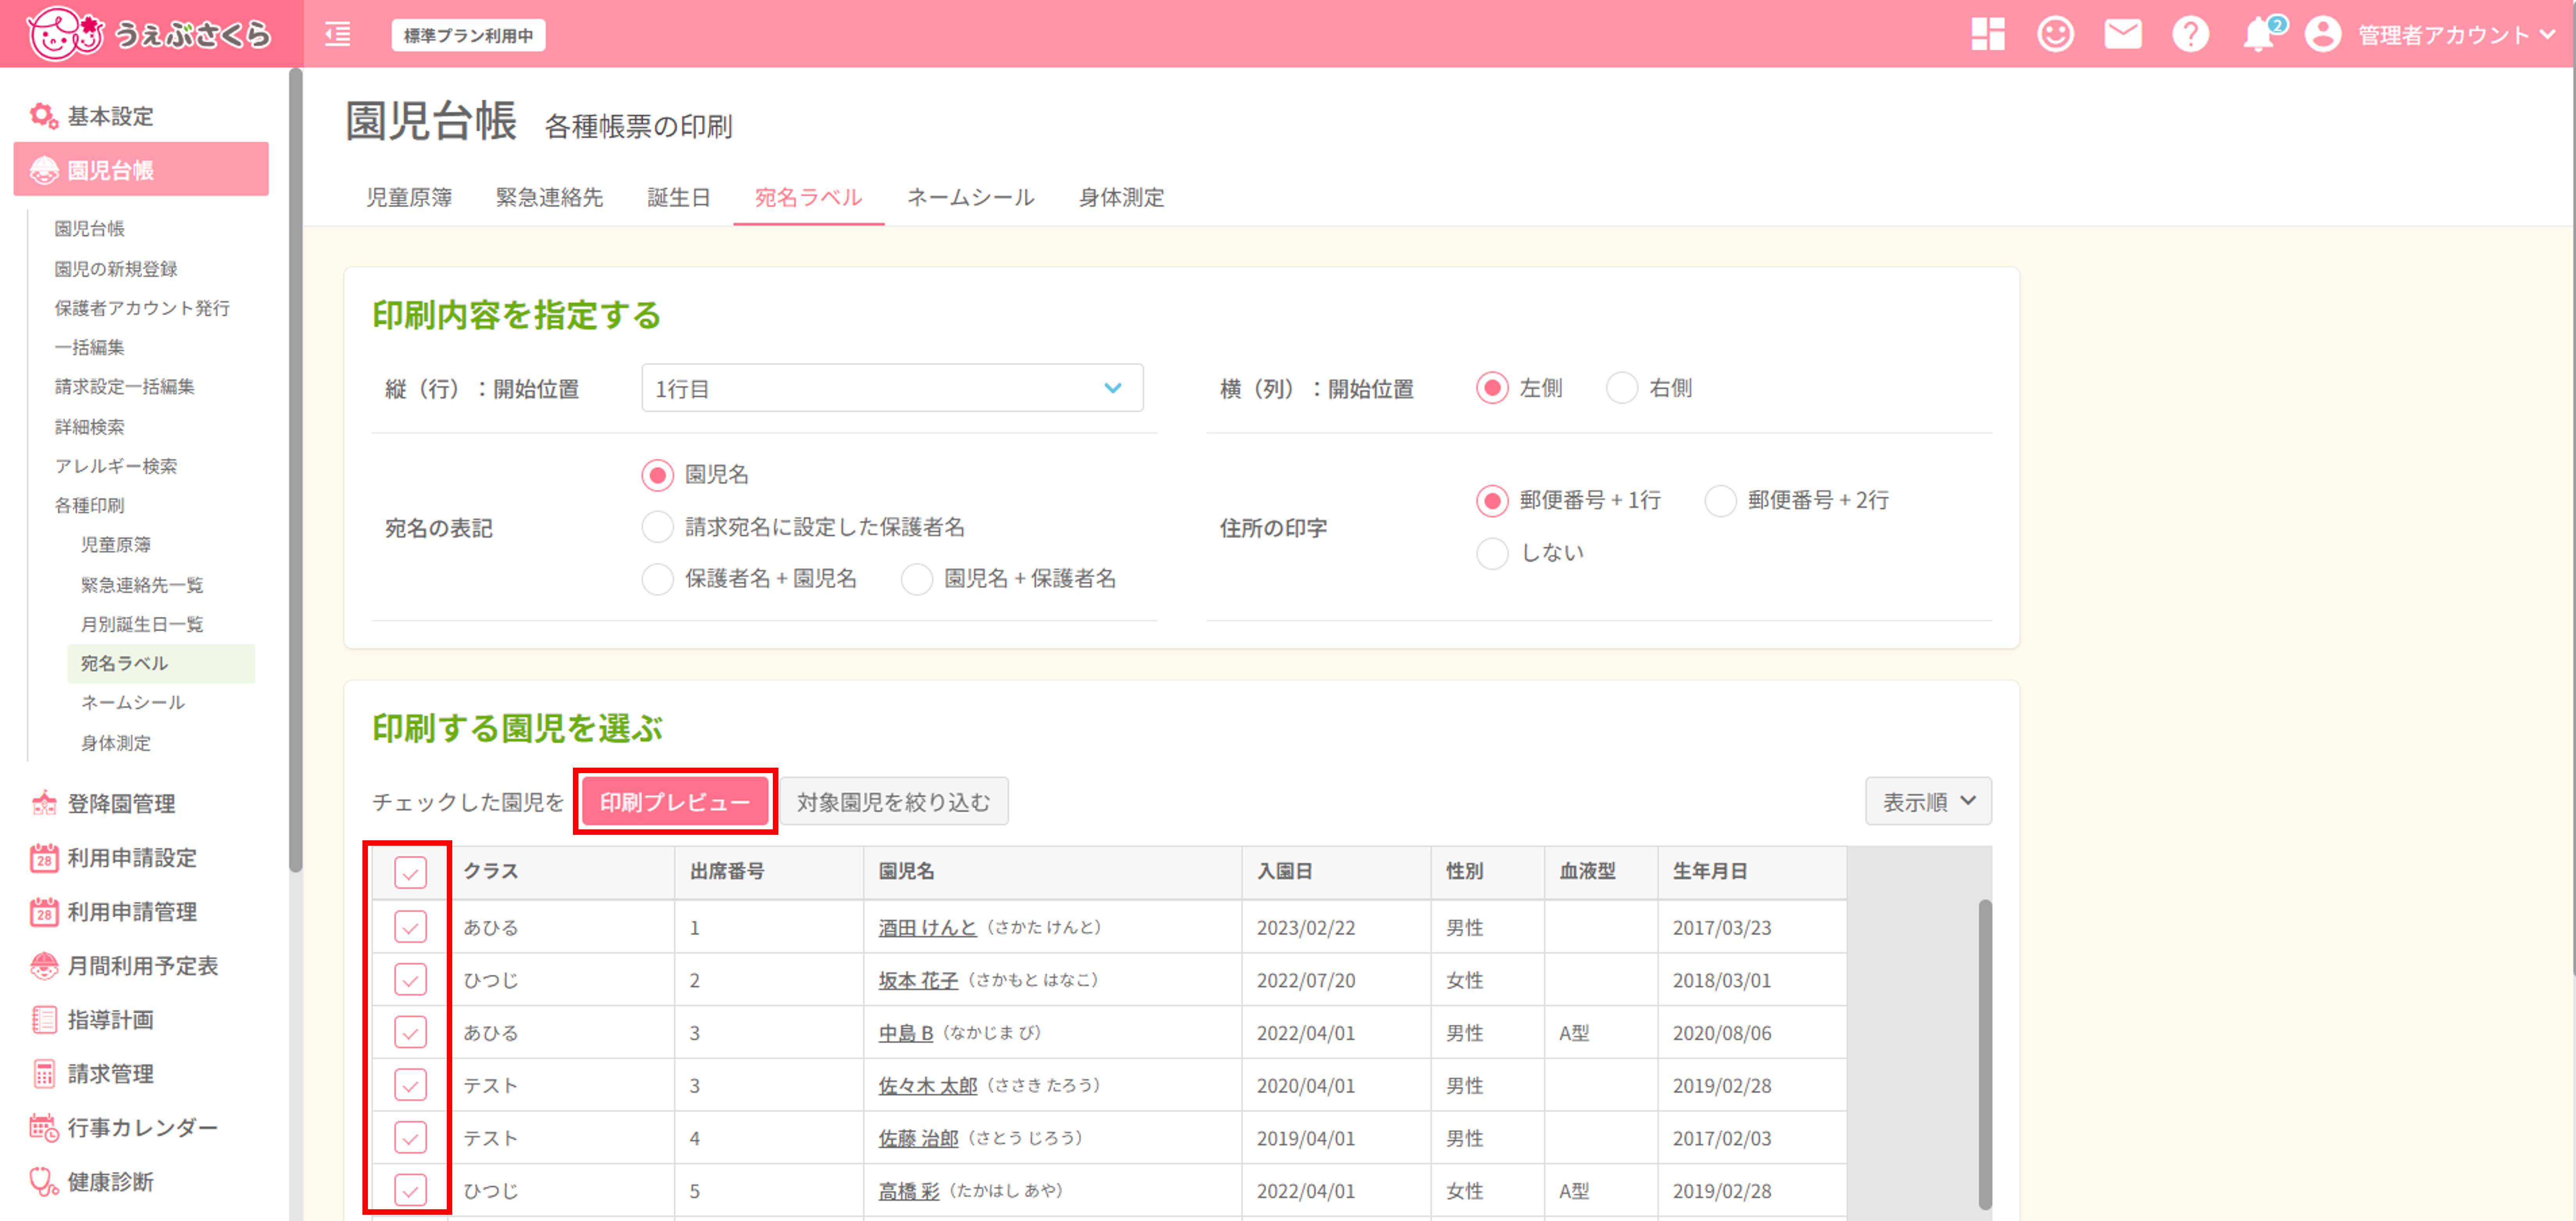
Task: Choose 保護者名＋園児名 option
Action: (x=657, y=579)
